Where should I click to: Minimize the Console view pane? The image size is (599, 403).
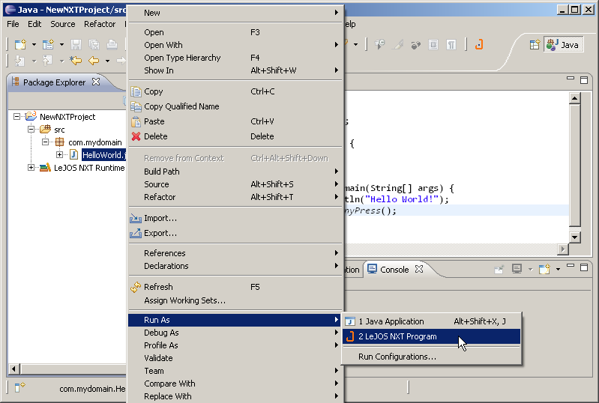(571, 265)
